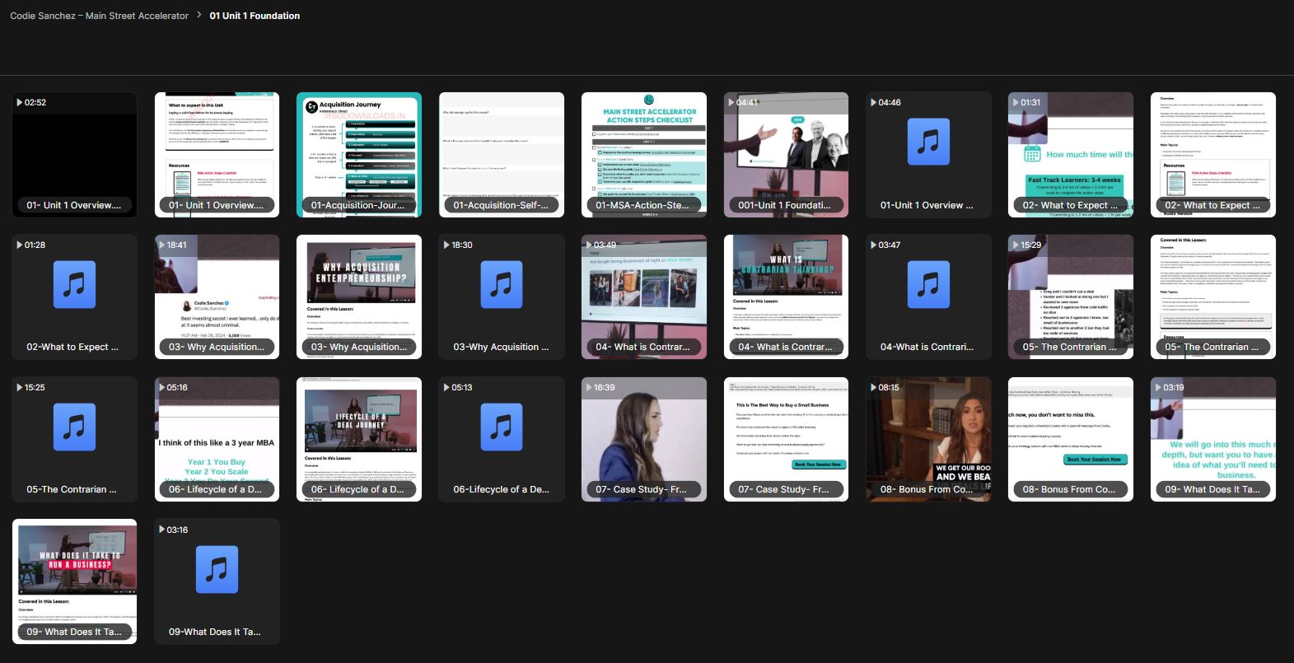Click play triangle beside 03:19 duration
Screen dimensions: 1294x663
click(x=1158, y=388)
